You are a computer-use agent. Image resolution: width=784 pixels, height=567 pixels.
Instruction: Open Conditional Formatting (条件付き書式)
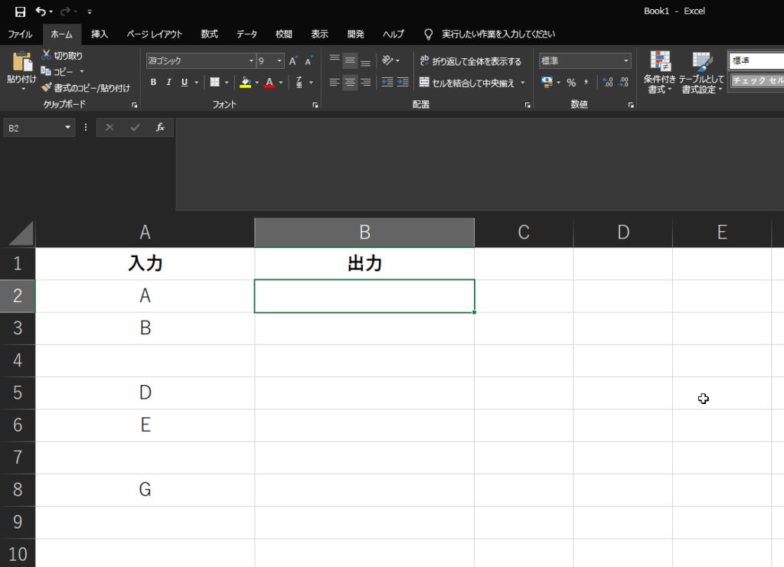click(659, 63)
